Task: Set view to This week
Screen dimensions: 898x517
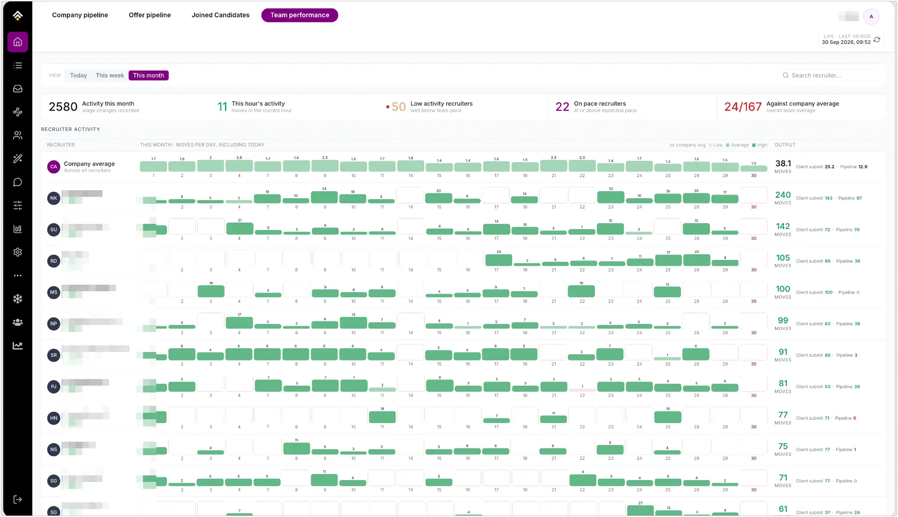Action: click(110, 75)
